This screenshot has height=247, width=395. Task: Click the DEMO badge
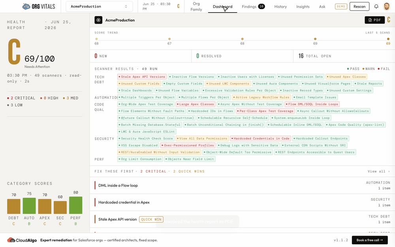(341, 7)
